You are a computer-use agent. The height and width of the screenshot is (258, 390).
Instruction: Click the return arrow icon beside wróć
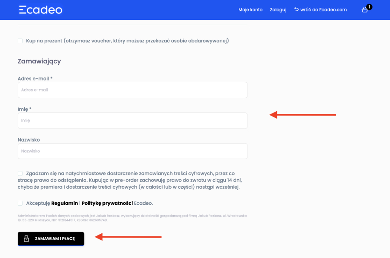coord(296,10)
